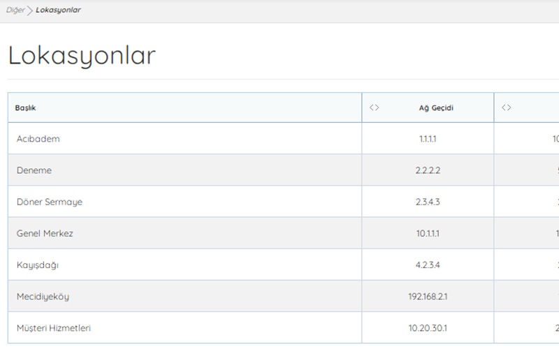Viewport: 559px width, 349px height.
Task: Select the Döner Sermaye row
Action: (50, 202)
